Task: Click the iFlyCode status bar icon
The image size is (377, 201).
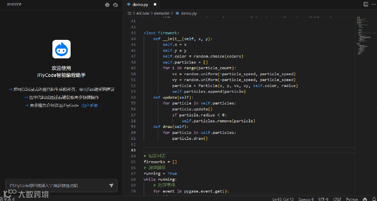Action: [x=365, y=199]
